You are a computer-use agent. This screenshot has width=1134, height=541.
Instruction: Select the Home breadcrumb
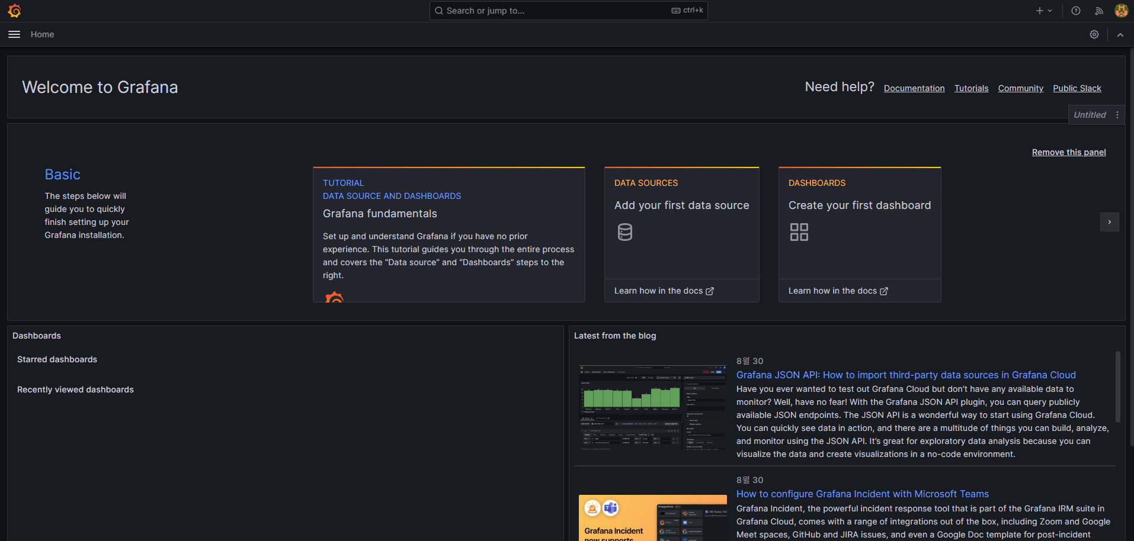tap(42, 34)
